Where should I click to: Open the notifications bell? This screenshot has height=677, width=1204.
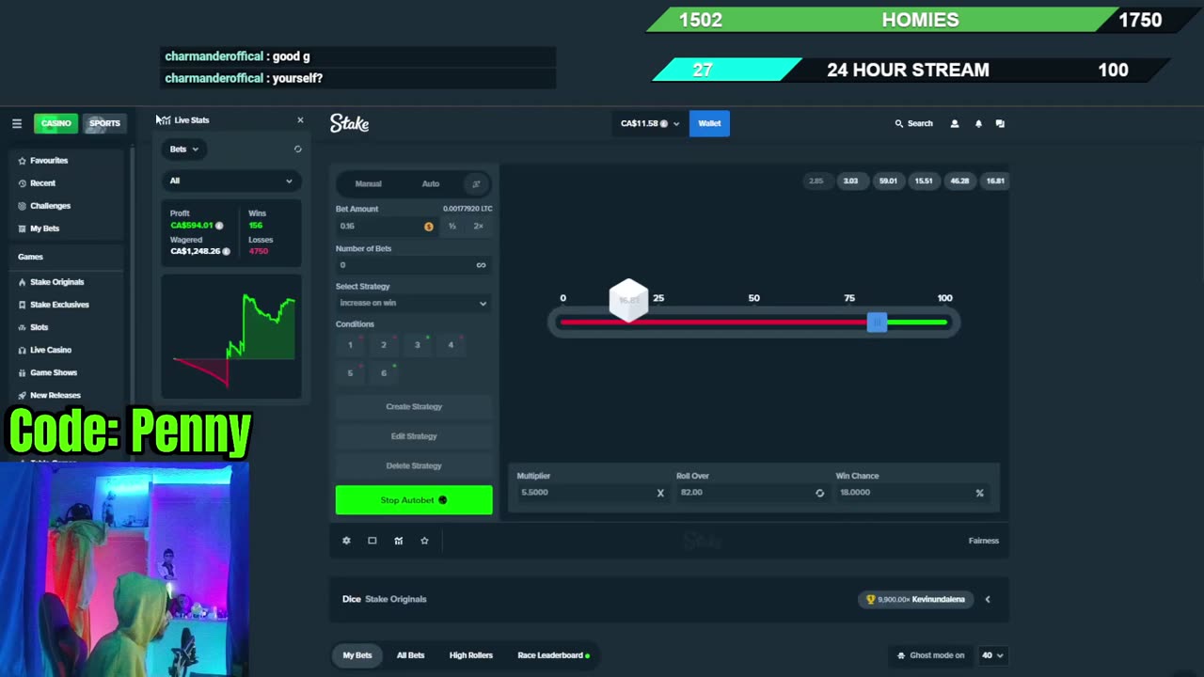(x=978, y=123)
